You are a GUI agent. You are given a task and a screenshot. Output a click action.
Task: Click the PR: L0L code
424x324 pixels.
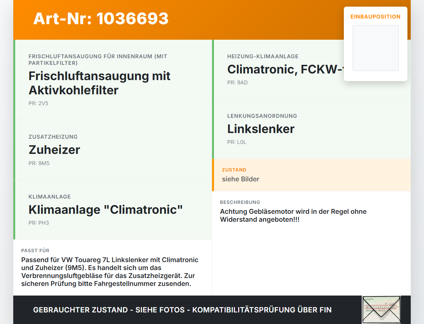point(237,142)
